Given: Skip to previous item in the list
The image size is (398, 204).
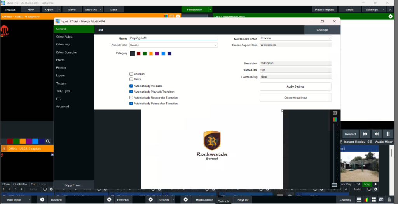Looking at the screenshot, I should point(365,134).
